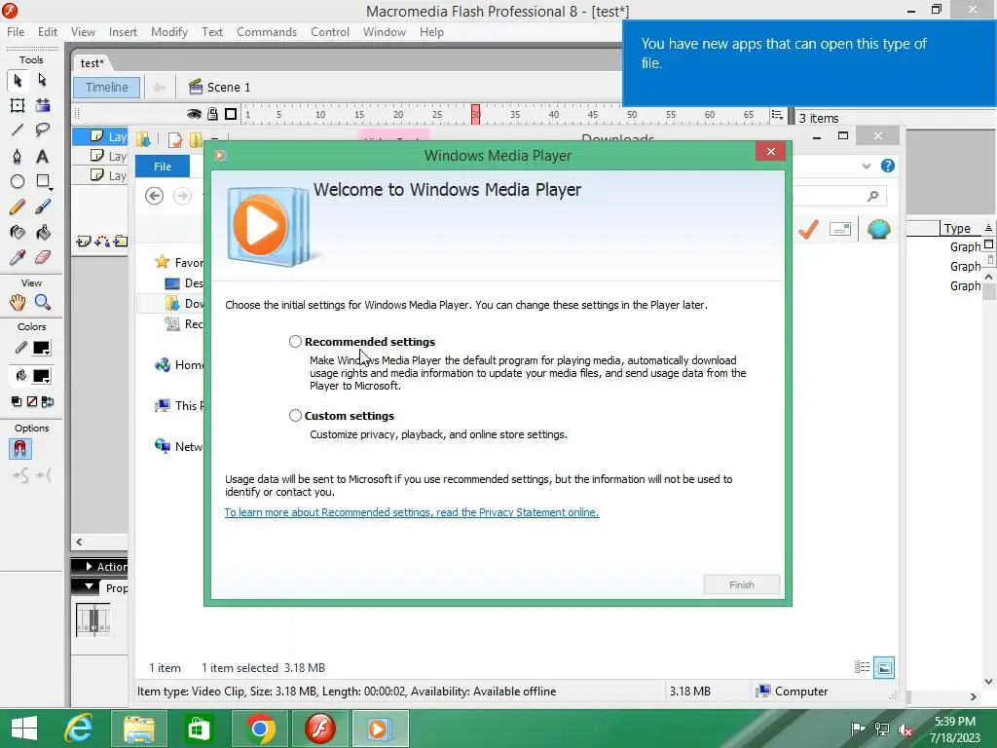
Task: Select the Free Transform tool
Action: point(18,105)
